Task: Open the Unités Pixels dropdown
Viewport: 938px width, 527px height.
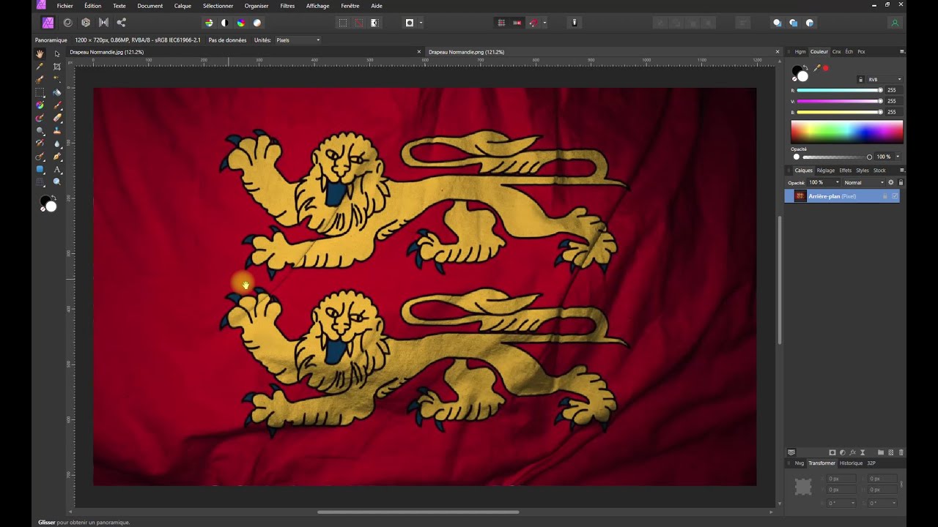Action: [298, 40]
